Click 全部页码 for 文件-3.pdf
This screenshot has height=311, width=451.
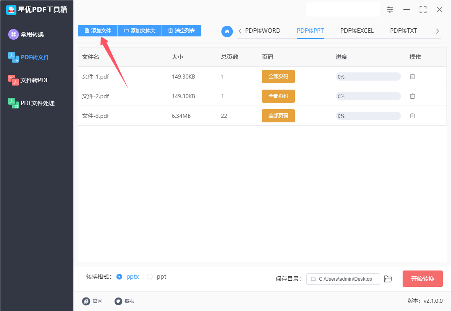tap(278, 116)
